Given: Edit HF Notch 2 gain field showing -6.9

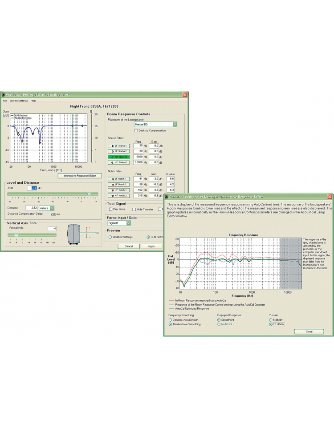Looking at the screenshot, I should click(x=154, y=196).
